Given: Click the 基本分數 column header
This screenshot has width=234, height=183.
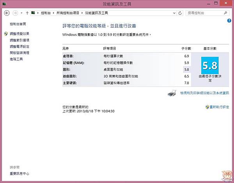Looking at the screenshot, I should tap(210, 48).
